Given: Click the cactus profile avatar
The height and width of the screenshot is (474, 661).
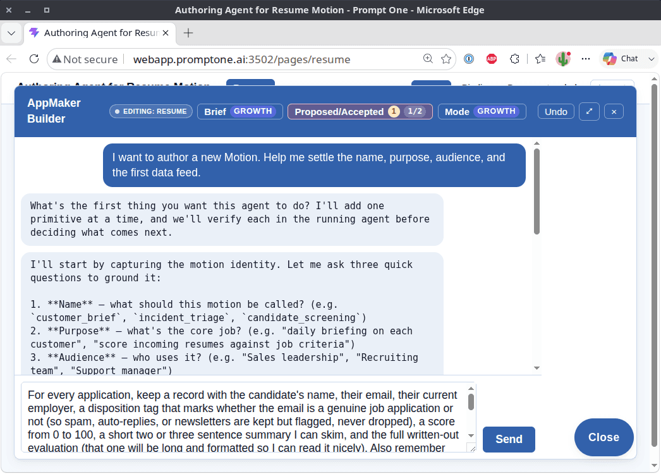Looking at the screenshot, I should coord(563,59).
